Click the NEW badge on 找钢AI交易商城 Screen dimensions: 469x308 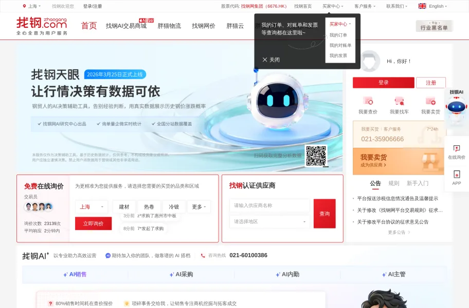(146, 21)
